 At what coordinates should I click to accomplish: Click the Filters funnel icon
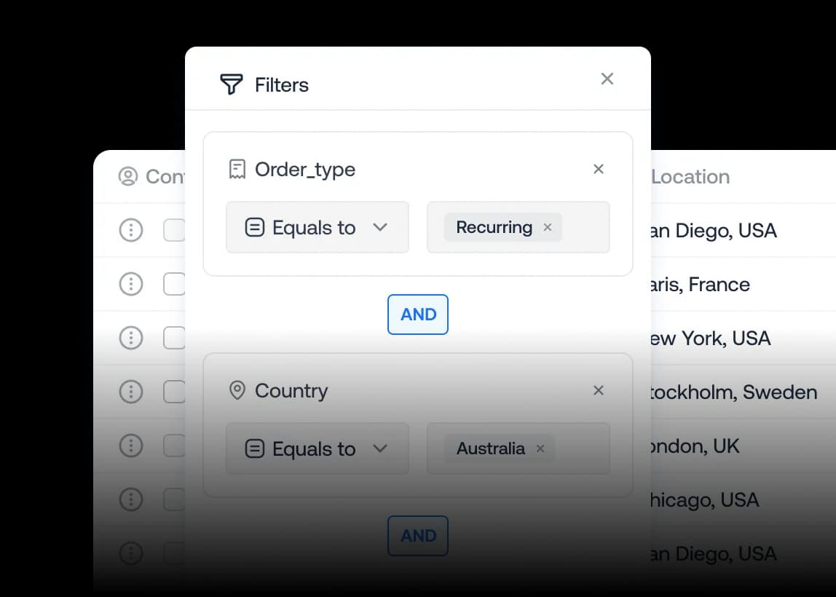tap(231, 84)
